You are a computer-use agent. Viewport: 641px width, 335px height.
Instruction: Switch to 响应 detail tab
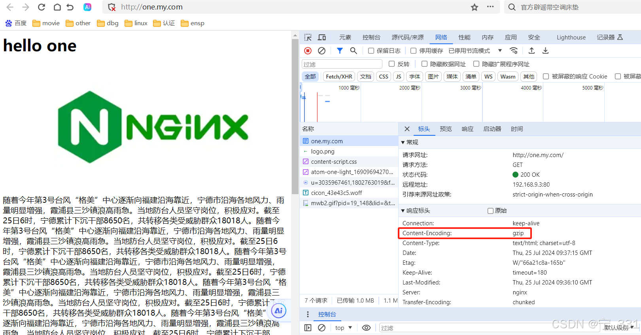pos(467,129)
